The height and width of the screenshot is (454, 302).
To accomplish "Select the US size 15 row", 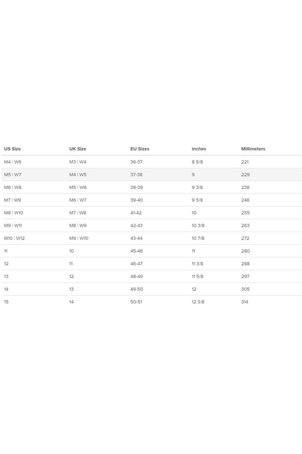I will click(x=152, y=302).
